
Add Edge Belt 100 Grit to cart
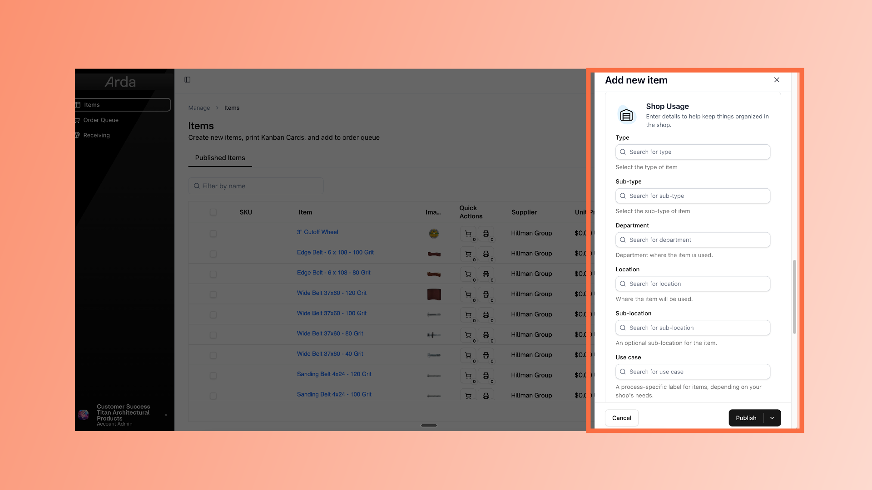click(x=468, y=254)
